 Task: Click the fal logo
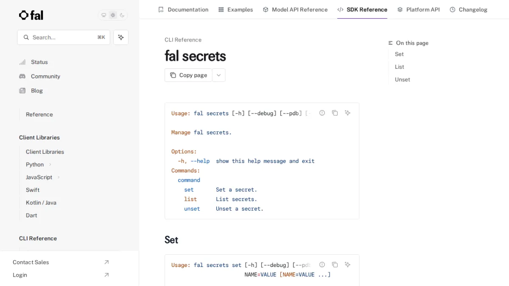coord(31,15)
